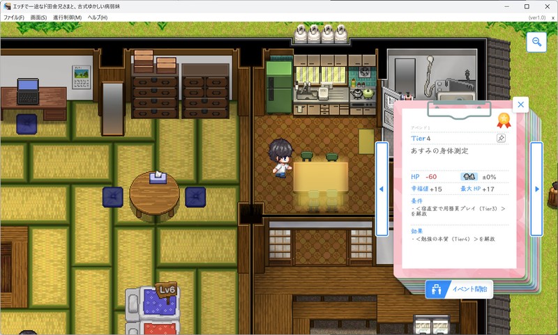Open the ヘルプ(H) menu
This screenshot has height=335, width=558.
[x=97, y=17]
